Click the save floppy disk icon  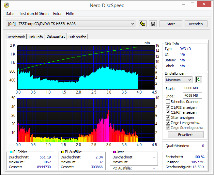(x=153, y=24)
